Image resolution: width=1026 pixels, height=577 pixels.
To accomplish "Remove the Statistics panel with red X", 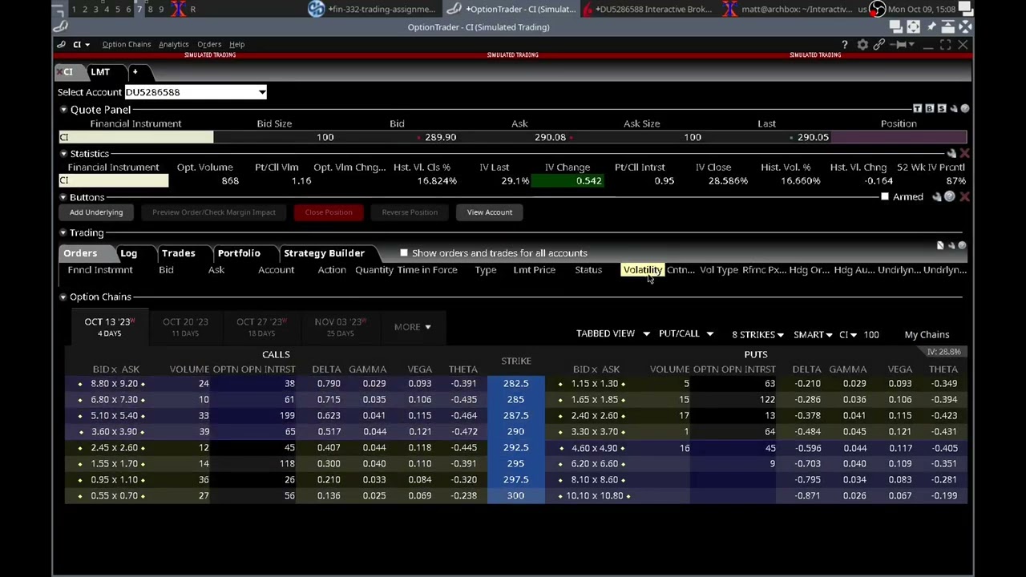I will pos(964,153).
